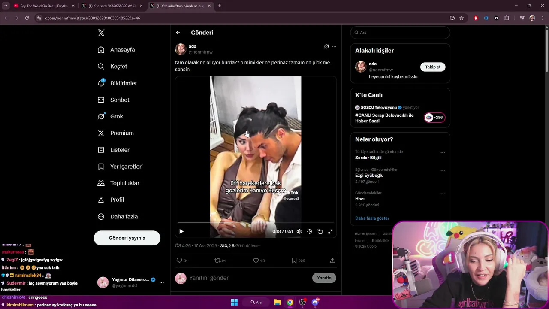Bookmark this page with the star
Viewport: 549px width, 309px height.
click(x=462, y=18)
